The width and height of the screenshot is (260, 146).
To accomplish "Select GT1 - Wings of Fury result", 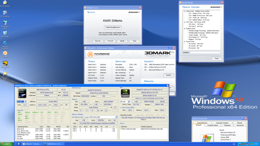I will [x=199, y=13].
